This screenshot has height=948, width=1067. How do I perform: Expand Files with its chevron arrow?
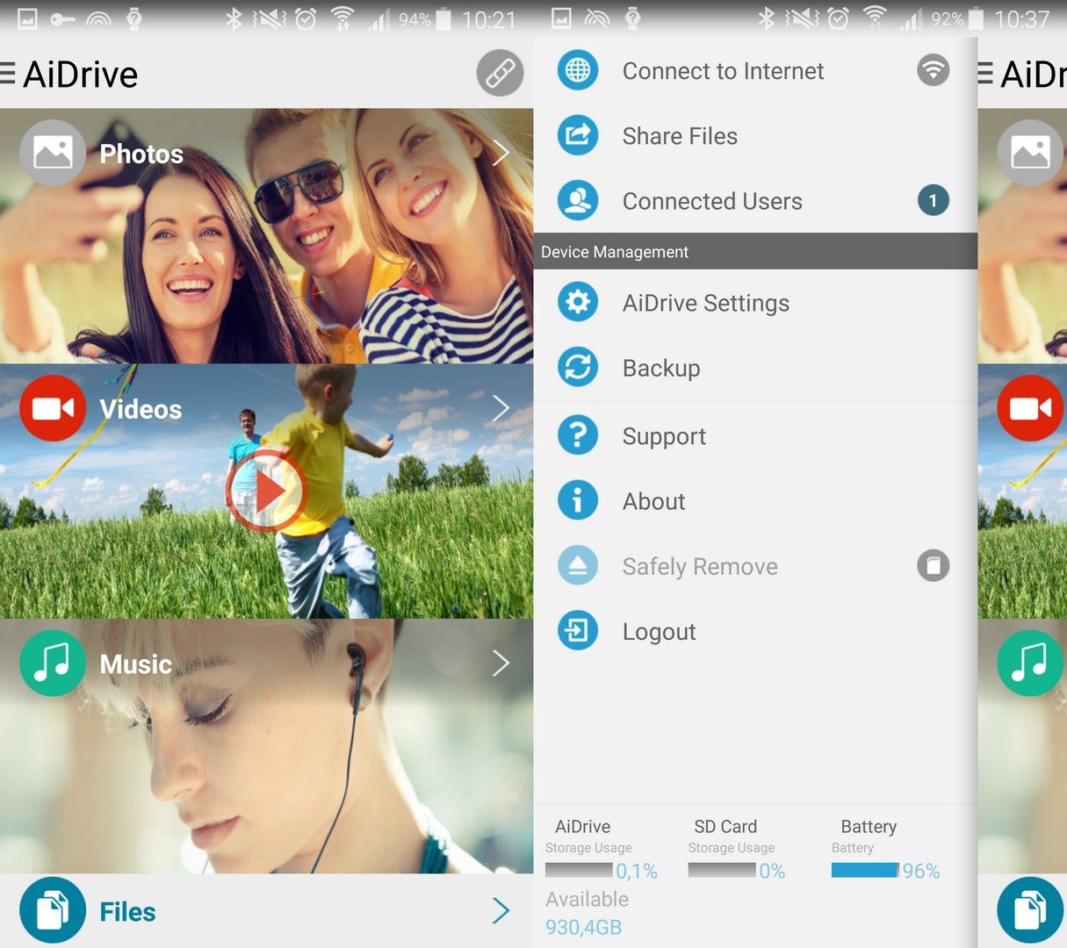(x=501, y=911)
